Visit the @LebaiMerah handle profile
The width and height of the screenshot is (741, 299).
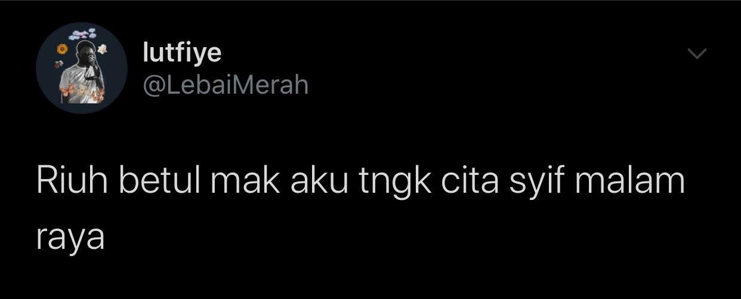(226, 85)
